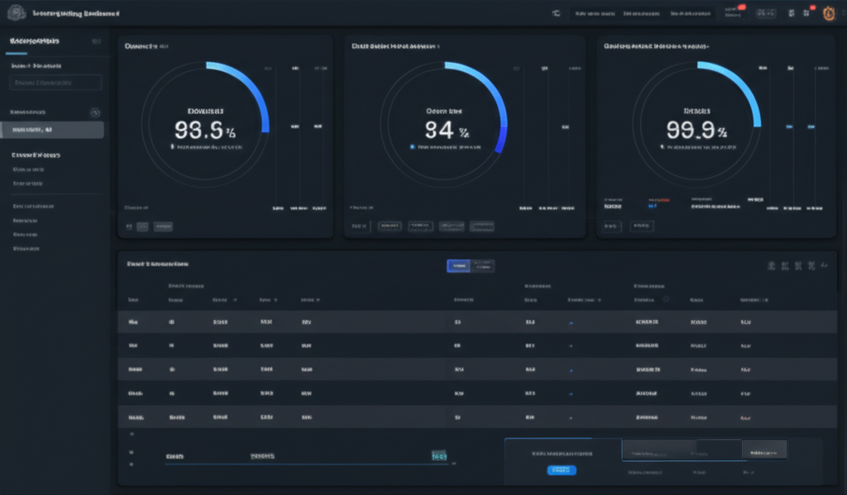The image size is (847, 495).
Task: Click the rightmost icon in the table toolbar
Action: (x=824, y=265)
